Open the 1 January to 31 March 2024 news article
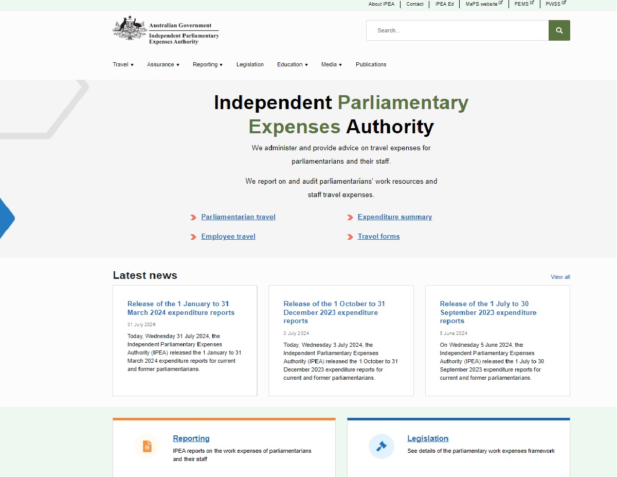The height and width of the screenshot is (477, 617). [180, 308]
